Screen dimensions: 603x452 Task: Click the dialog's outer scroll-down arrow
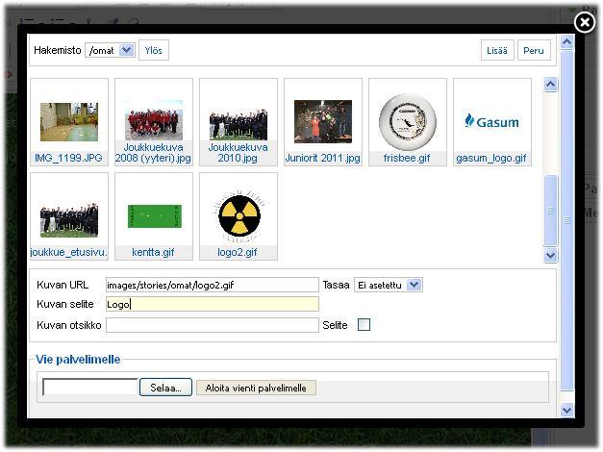pyautogui.click(x=566, y=411)
